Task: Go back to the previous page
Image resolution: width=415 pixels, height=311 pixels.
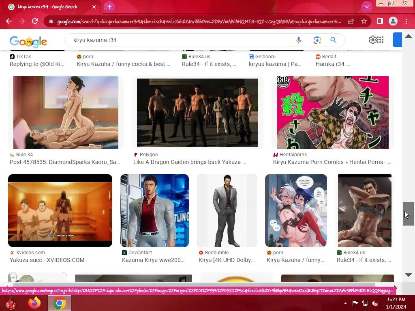Action: coord(9,21)
